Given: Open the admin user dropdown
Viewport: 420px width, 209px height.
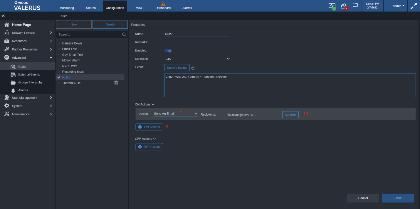Looking at the screenshot, I should [x=398, y=6].
